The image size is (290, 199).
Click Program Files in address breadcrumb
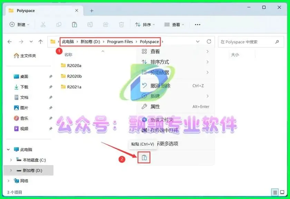[120, 42]
